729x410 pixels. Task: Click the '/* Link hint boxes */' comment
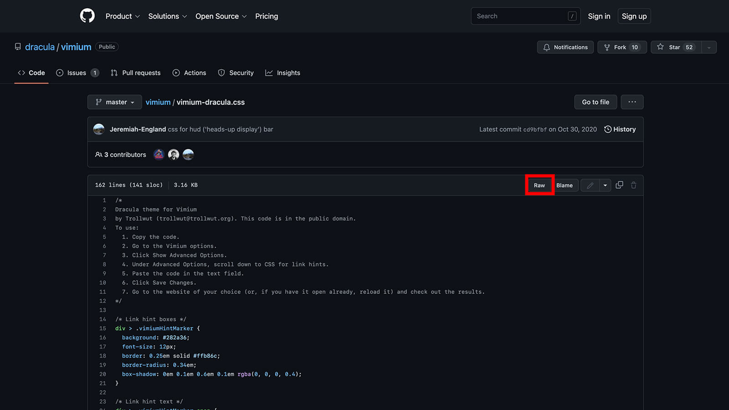[151, 319]
